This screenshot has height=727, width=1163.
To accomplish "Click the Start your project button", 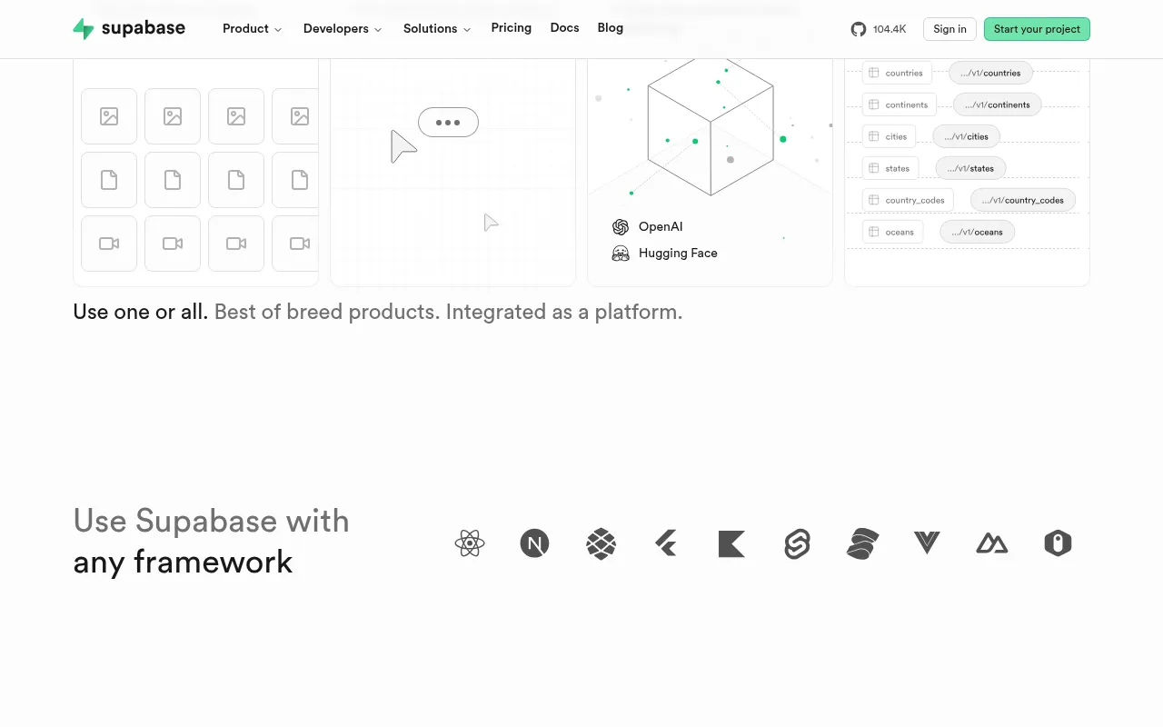I will 1037,29.
